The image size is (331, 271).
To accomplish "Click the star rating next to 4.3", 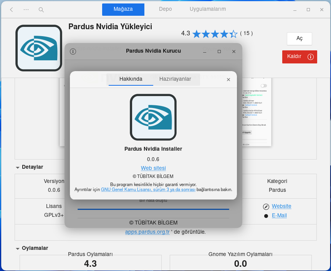I will tap(215, 34).
